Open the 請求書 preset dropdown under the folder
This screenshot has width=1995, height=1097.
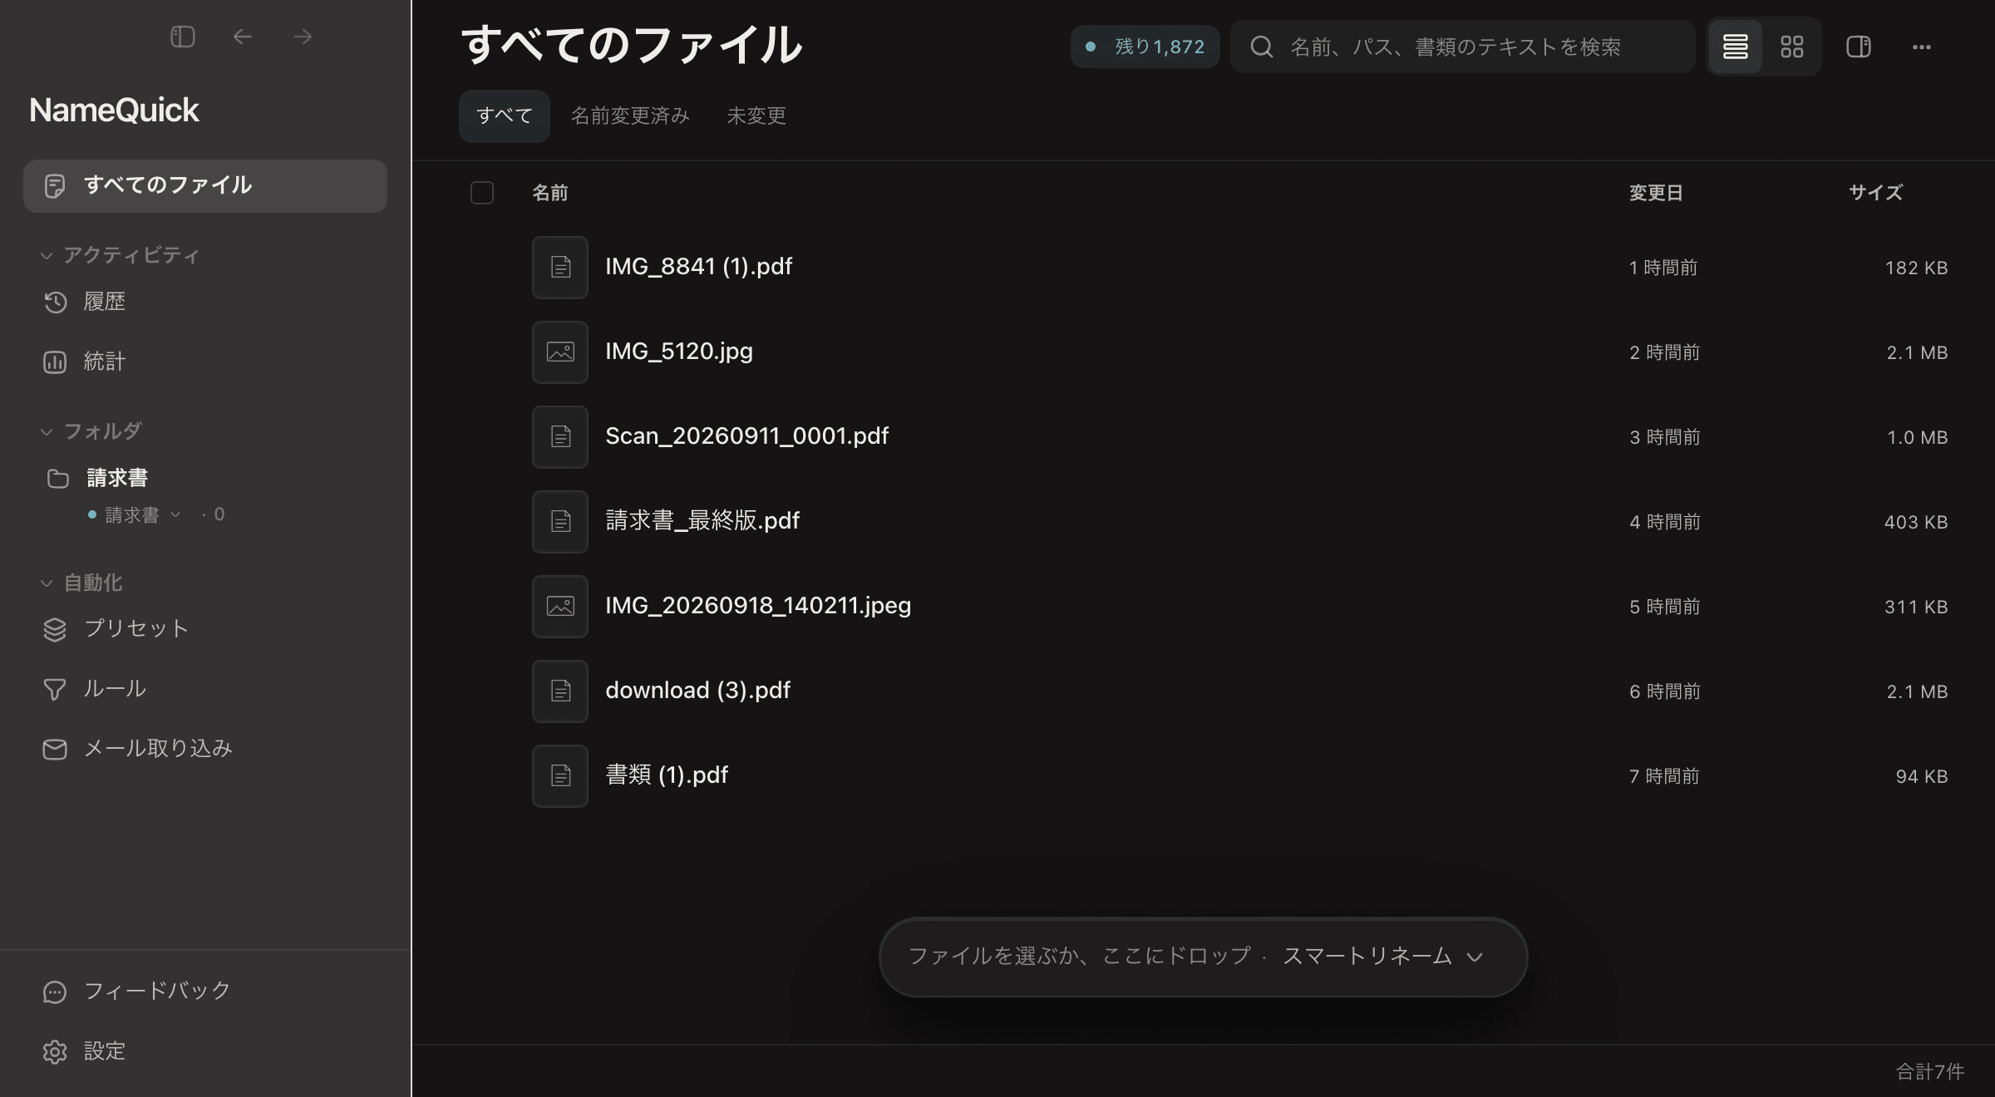coord(143,514)
